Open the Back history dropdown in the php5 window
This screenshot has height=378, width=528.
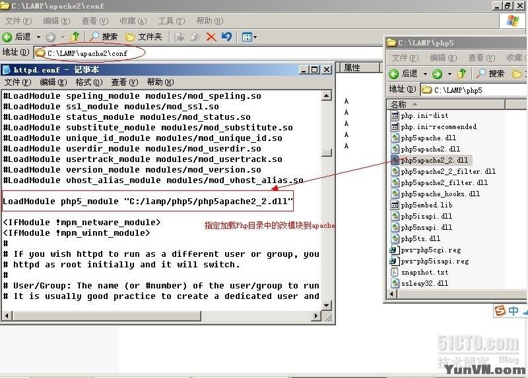pyautogui.click(x=425, y=74)
